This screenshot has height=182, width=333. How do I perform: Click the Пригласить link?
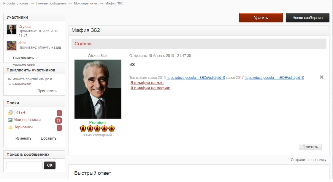[x=47, y=91]
